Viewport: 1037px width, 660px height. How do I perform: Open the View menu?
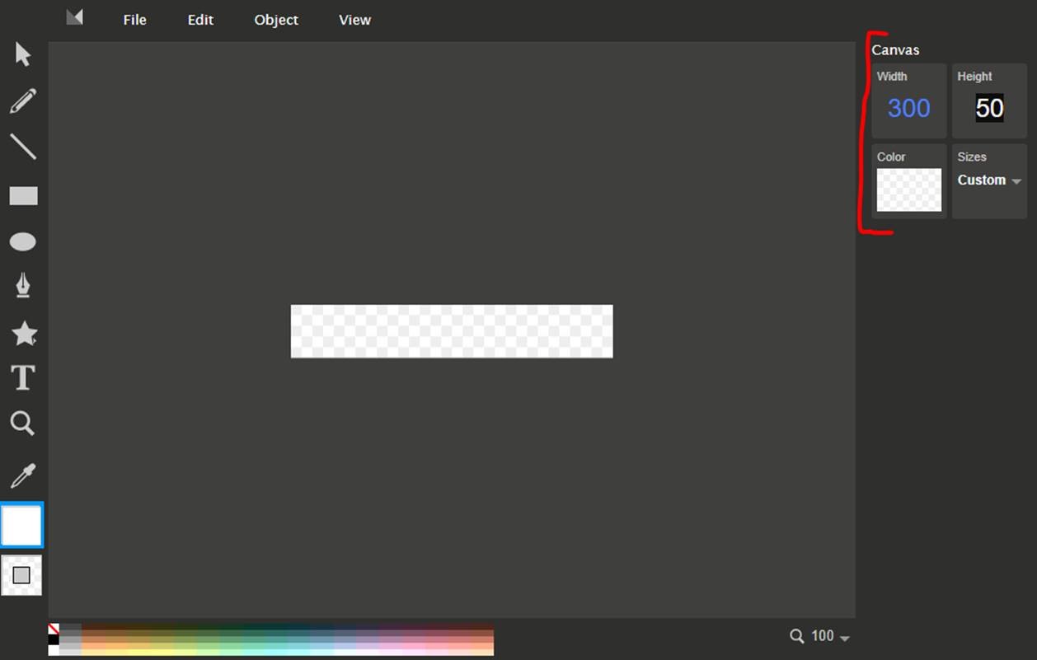point(354,20)
